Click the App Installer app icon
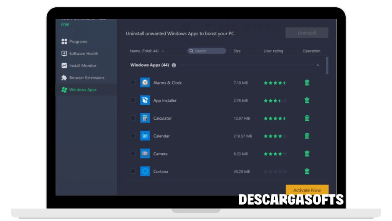This screenshot has width=392, height=221. pos(145,100)
